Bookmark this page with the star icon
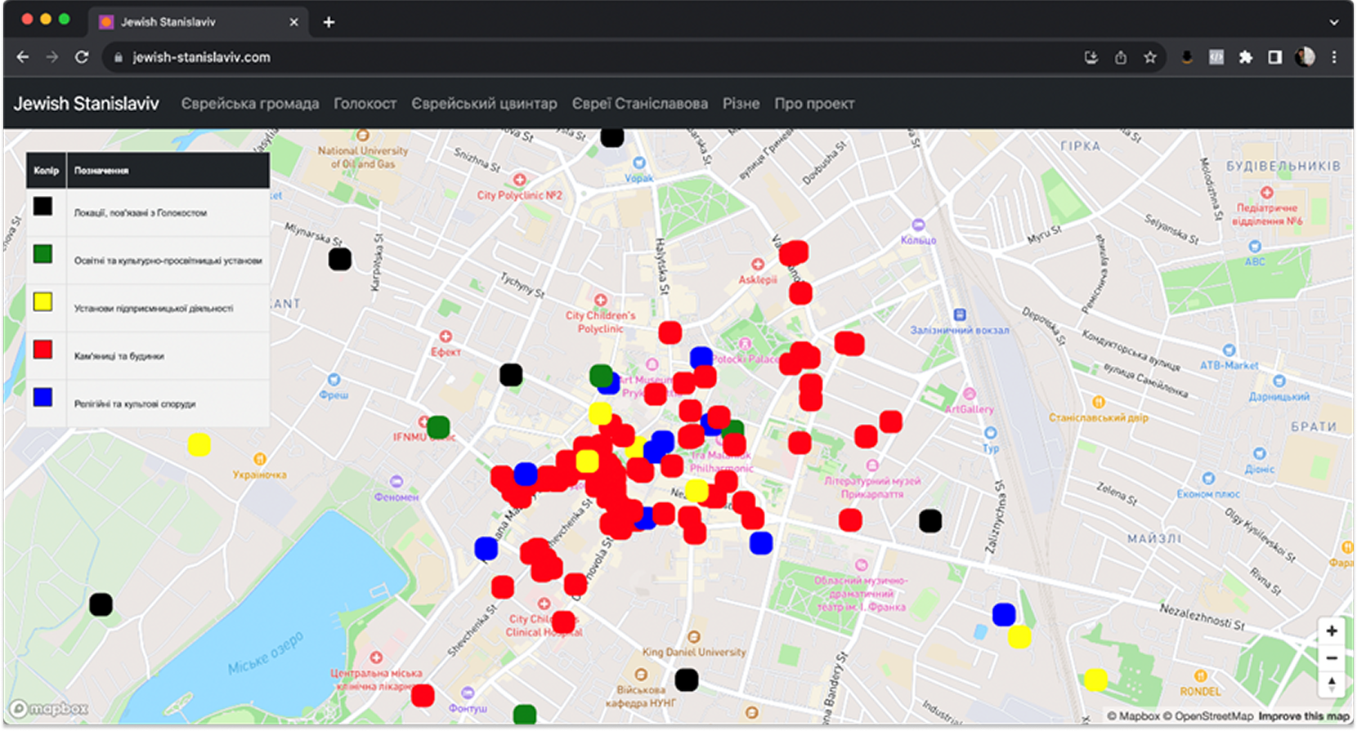The width and height of the screenshot is (1357, 731). (x=1150, y=57)
